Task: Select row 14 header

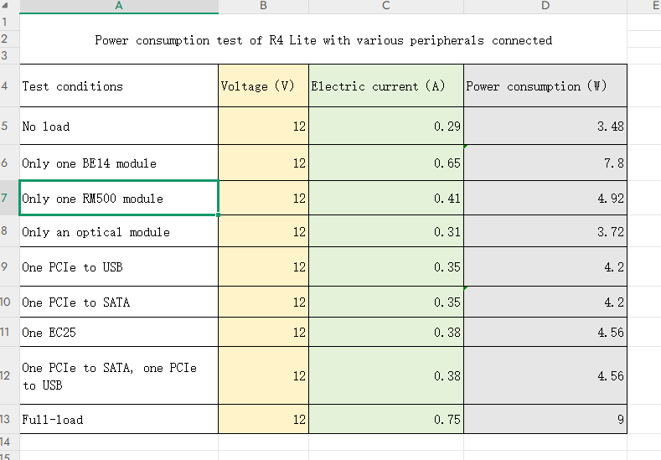Action: [9, 442]
